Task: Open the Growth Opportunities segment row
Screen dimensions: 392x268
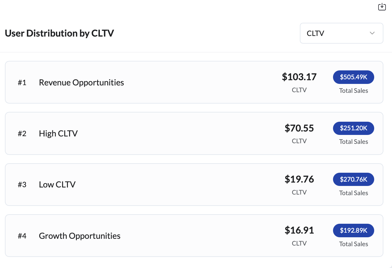Action: point(194,236)
